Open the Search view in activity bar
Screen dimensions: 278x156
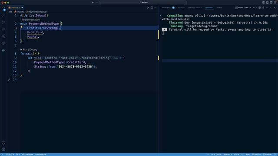[x=3, y=16]
